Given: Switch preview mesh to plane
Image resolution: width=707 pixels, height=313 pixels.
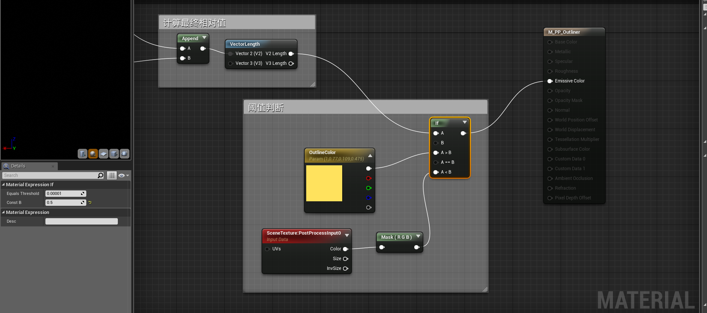Looking at the screenshot, I should click(104, 154).
